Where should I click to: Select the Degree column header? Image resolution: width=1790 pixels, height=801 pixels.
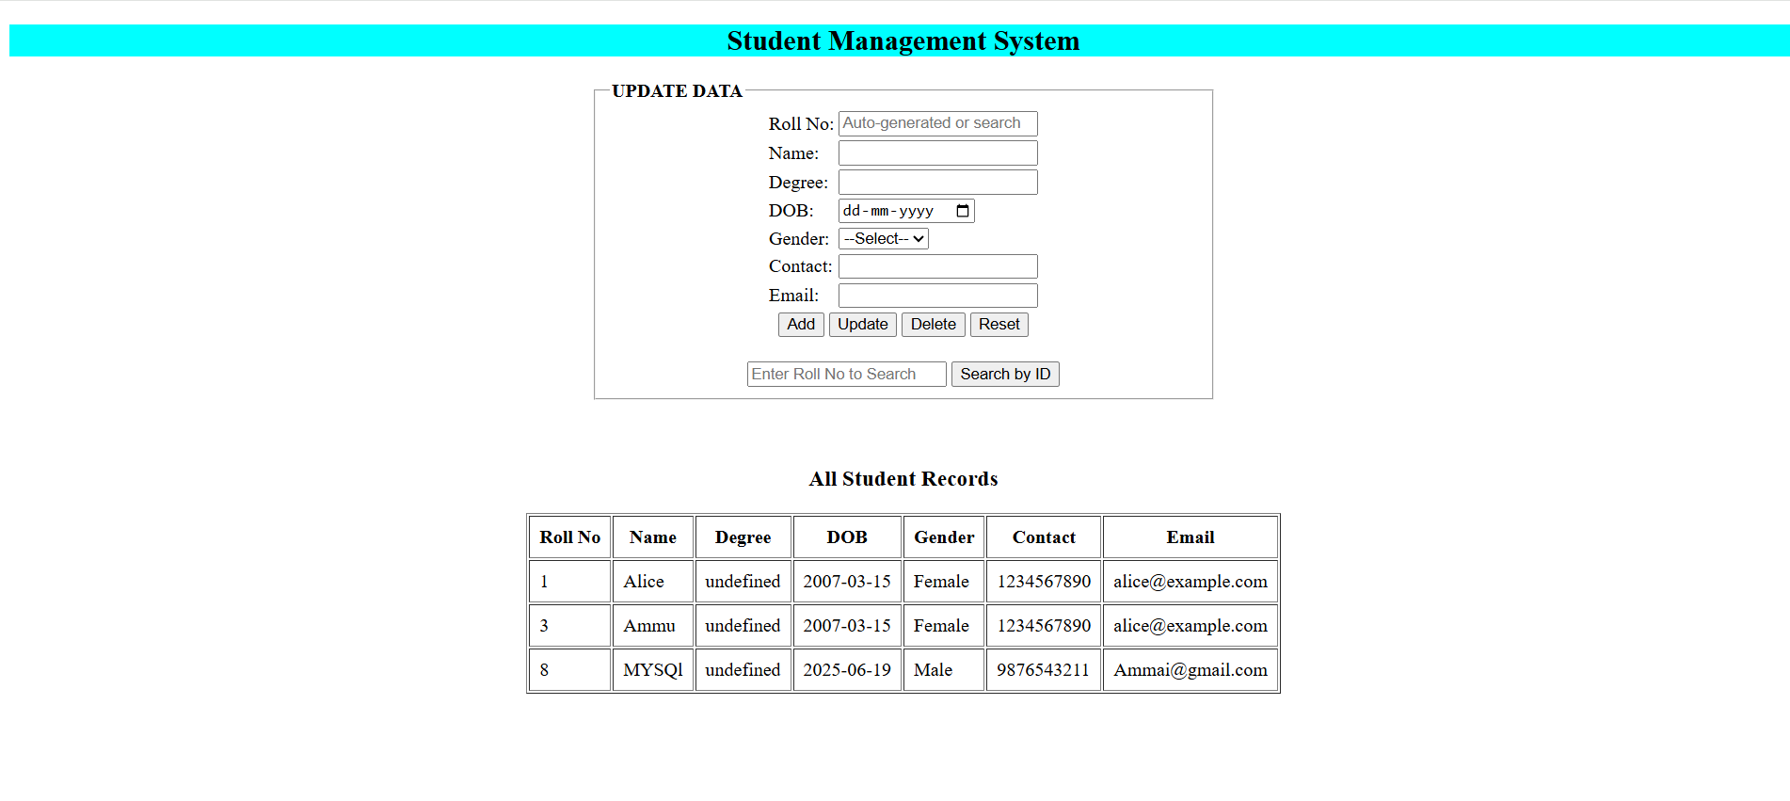coord(743,537)
